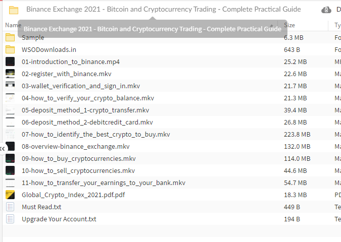Sort files by the Size column header
Screen dimensions: 341x242
click(x=289, y=25)
